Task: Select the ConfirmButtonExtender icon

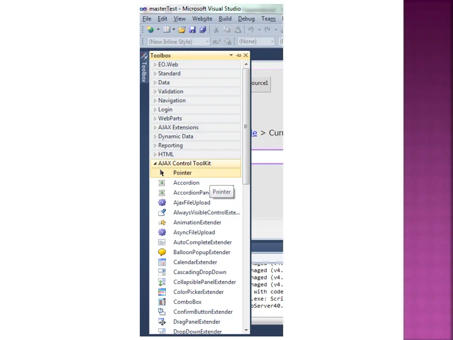Action: [162, 312]
